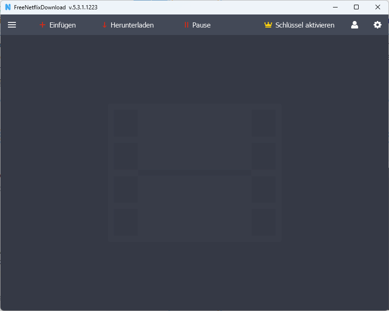The width and height of the screenshot is (389, 311).
Task: Open settings via gear icon
Action: tap(377, 25)
